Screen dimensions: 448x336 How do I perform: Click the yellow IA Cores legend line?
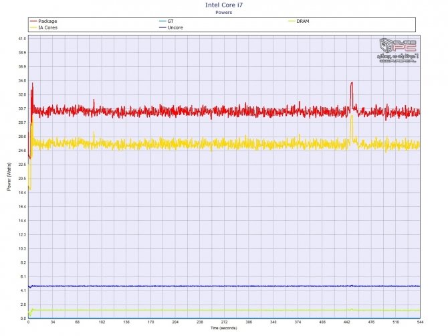pyautogui.click(x=33, y=27)
